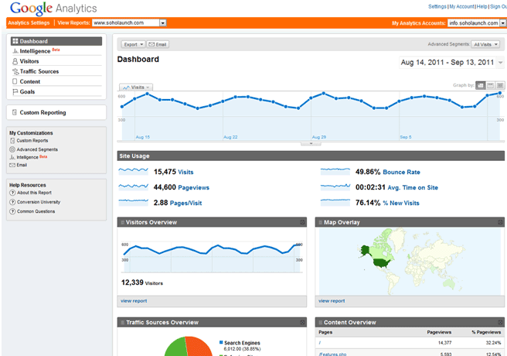Open view report link under Map Overlay
507x356 pixels.
332,300
